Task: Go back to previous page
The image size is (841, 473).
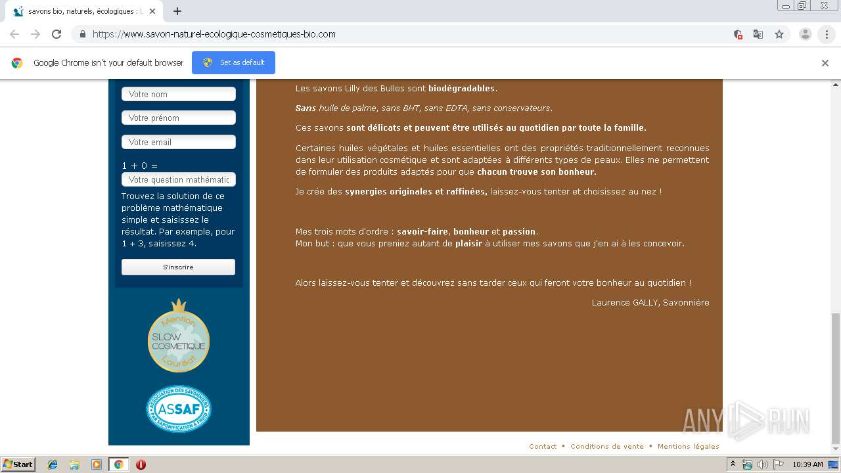Action: pos(14,34)
